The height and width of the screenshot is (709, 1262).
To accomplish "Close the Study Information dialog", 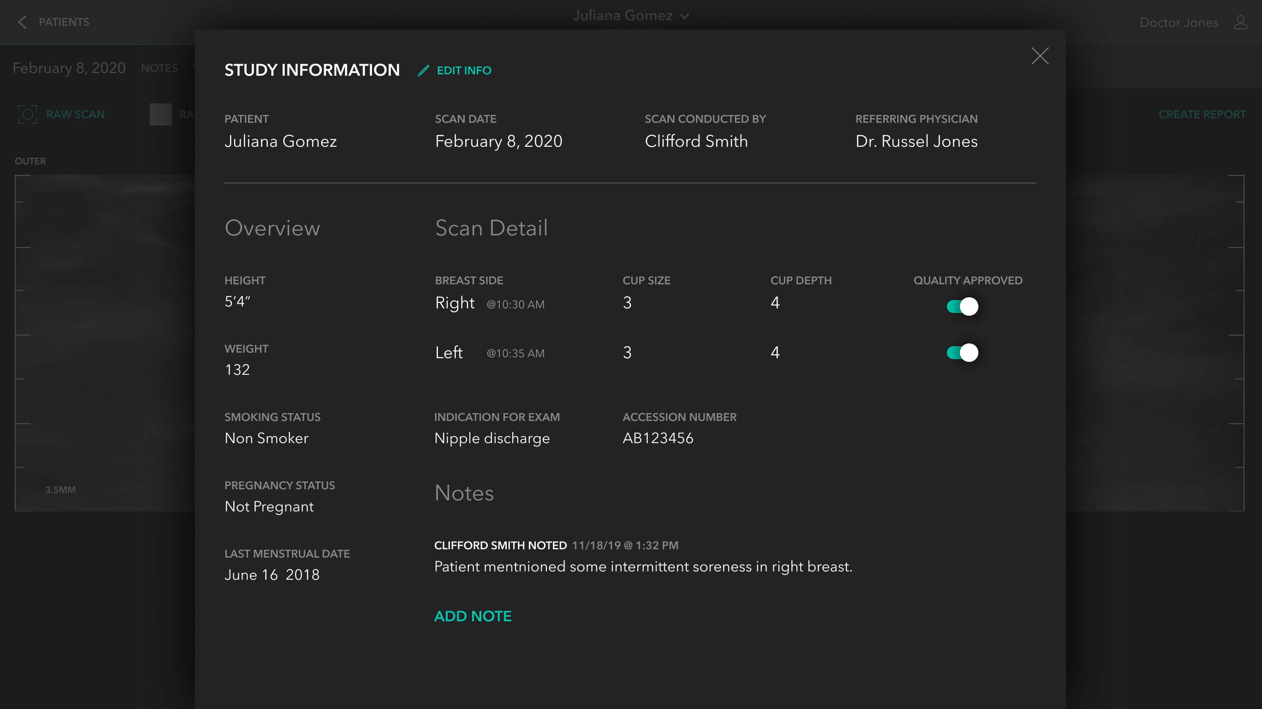I will [1040, 56].
